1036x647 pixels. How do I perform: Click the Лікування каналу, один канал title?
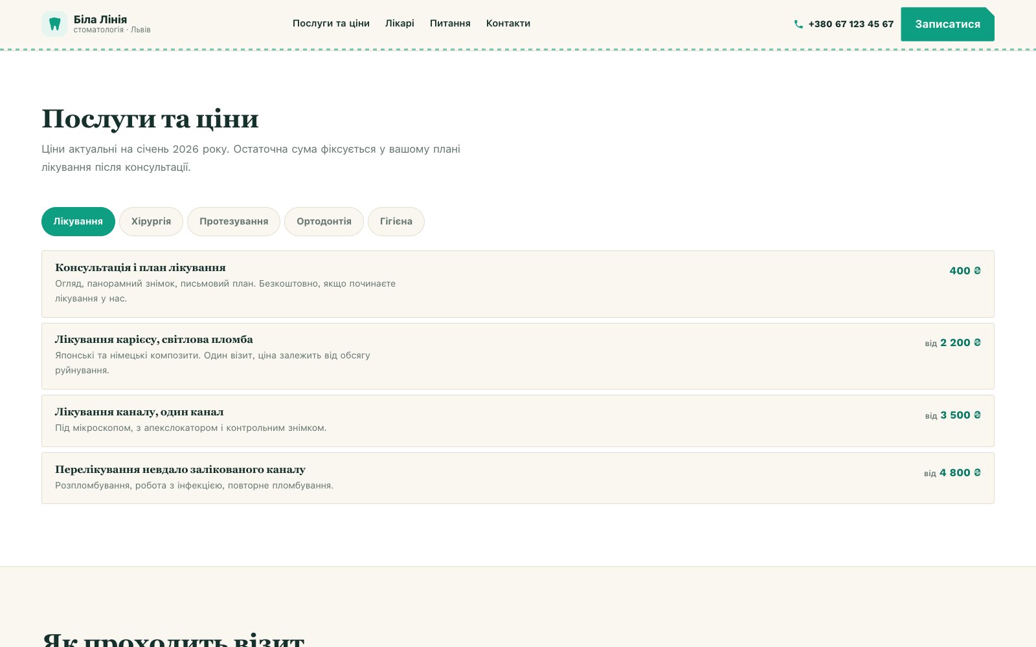(x=139, y=412)
